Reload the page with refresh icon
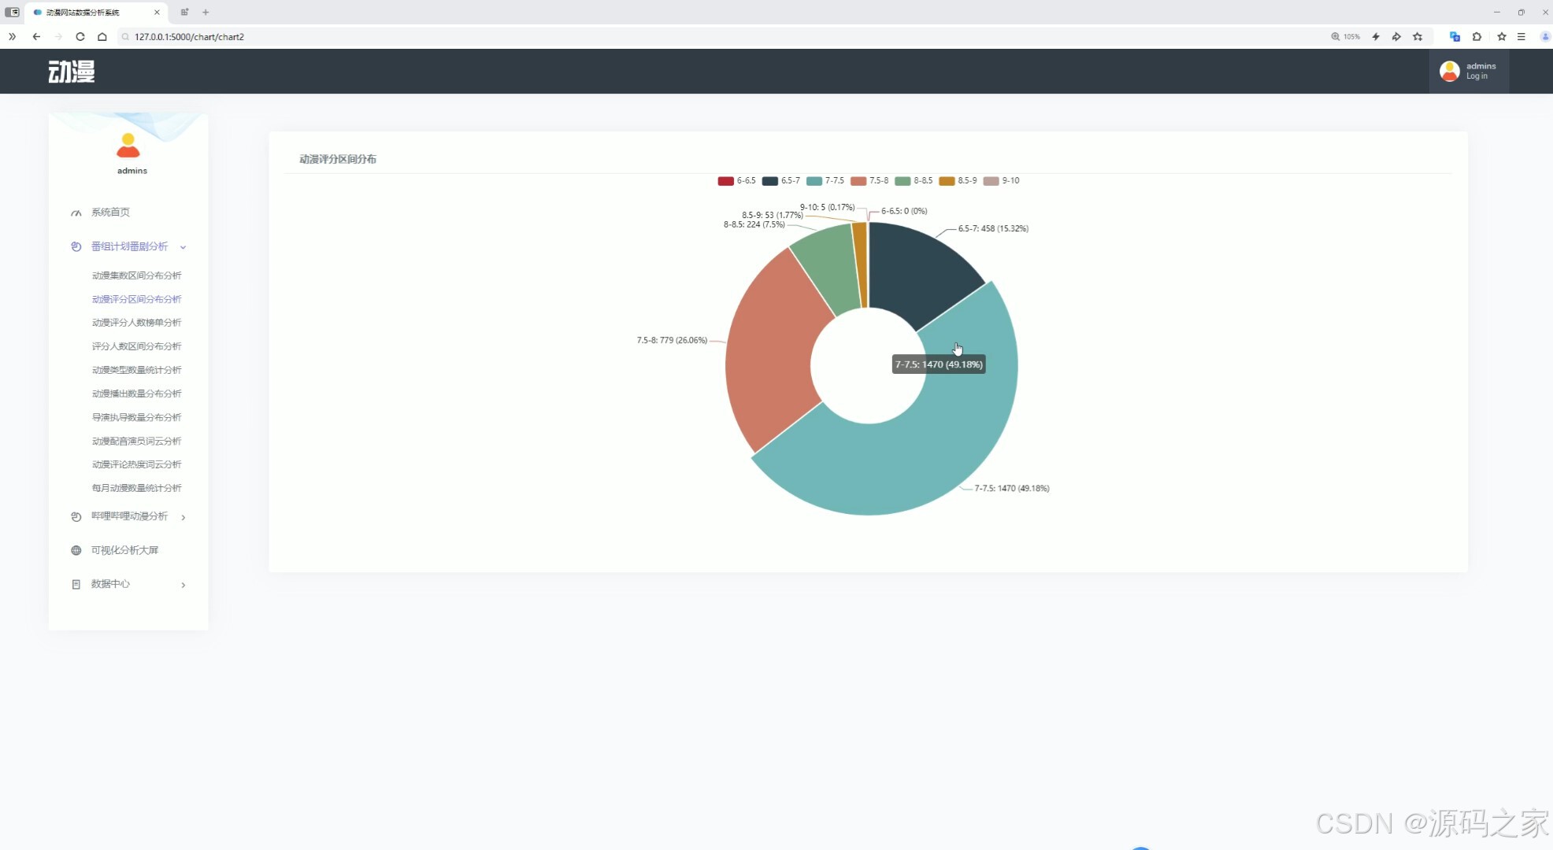Image resolution: width=1553 pixels, height=850 pixels. (80, 37)
